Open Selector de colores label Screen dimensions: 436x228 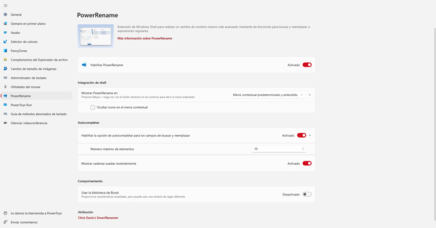[x=24, y=42]
